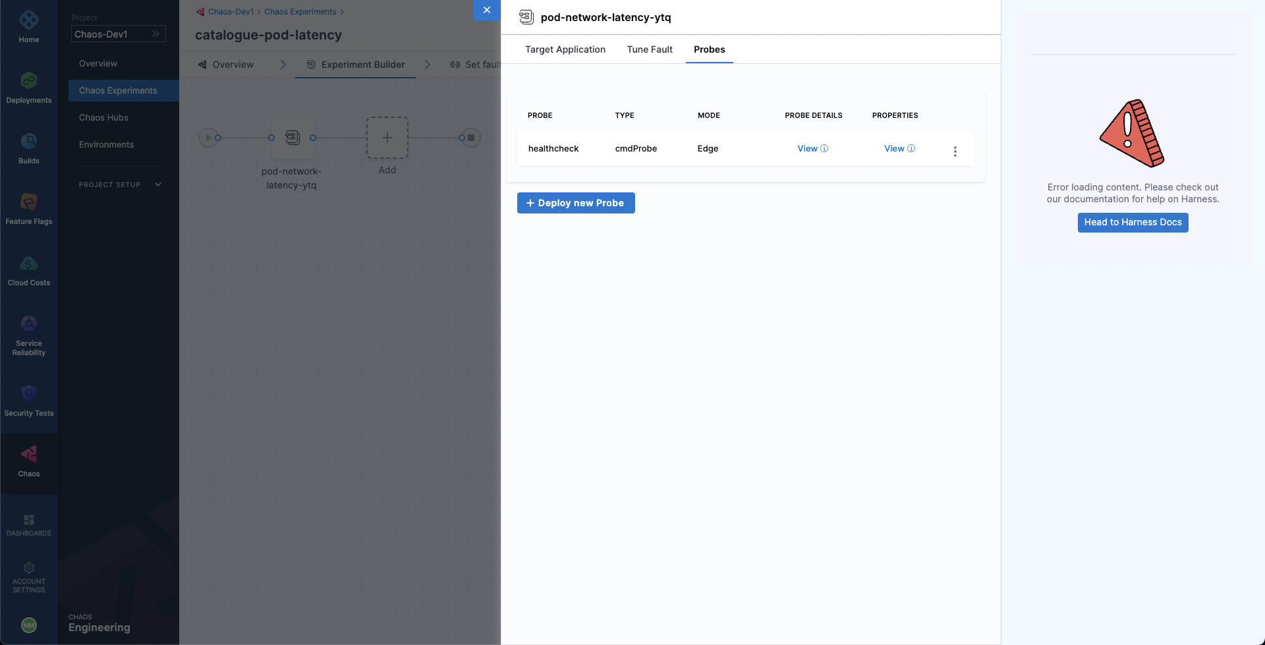Go to the Set fault weights step
Image resolution: width=1265 pixels, height=645 pixels.
(x=475, y=65)
